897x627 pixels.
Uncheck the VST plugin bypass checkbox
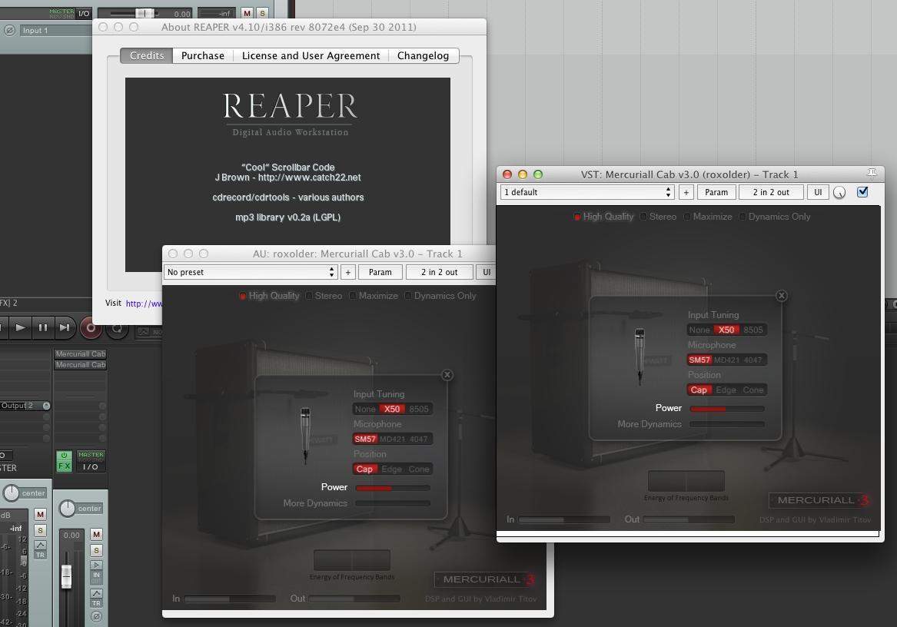pyautogui.click(x=862, y=192)
